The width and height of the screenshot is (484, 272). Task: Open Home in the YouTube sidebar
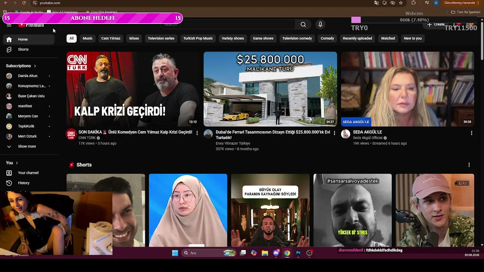pos(29,39)
